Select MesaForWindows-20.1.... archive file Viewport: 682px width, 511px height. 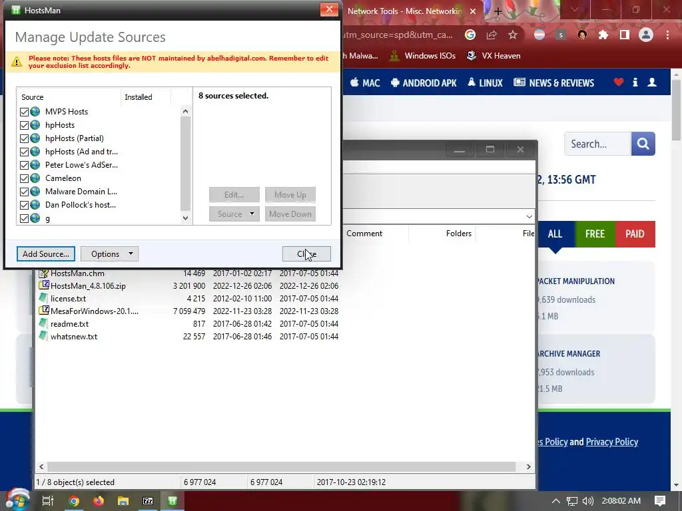95,311
